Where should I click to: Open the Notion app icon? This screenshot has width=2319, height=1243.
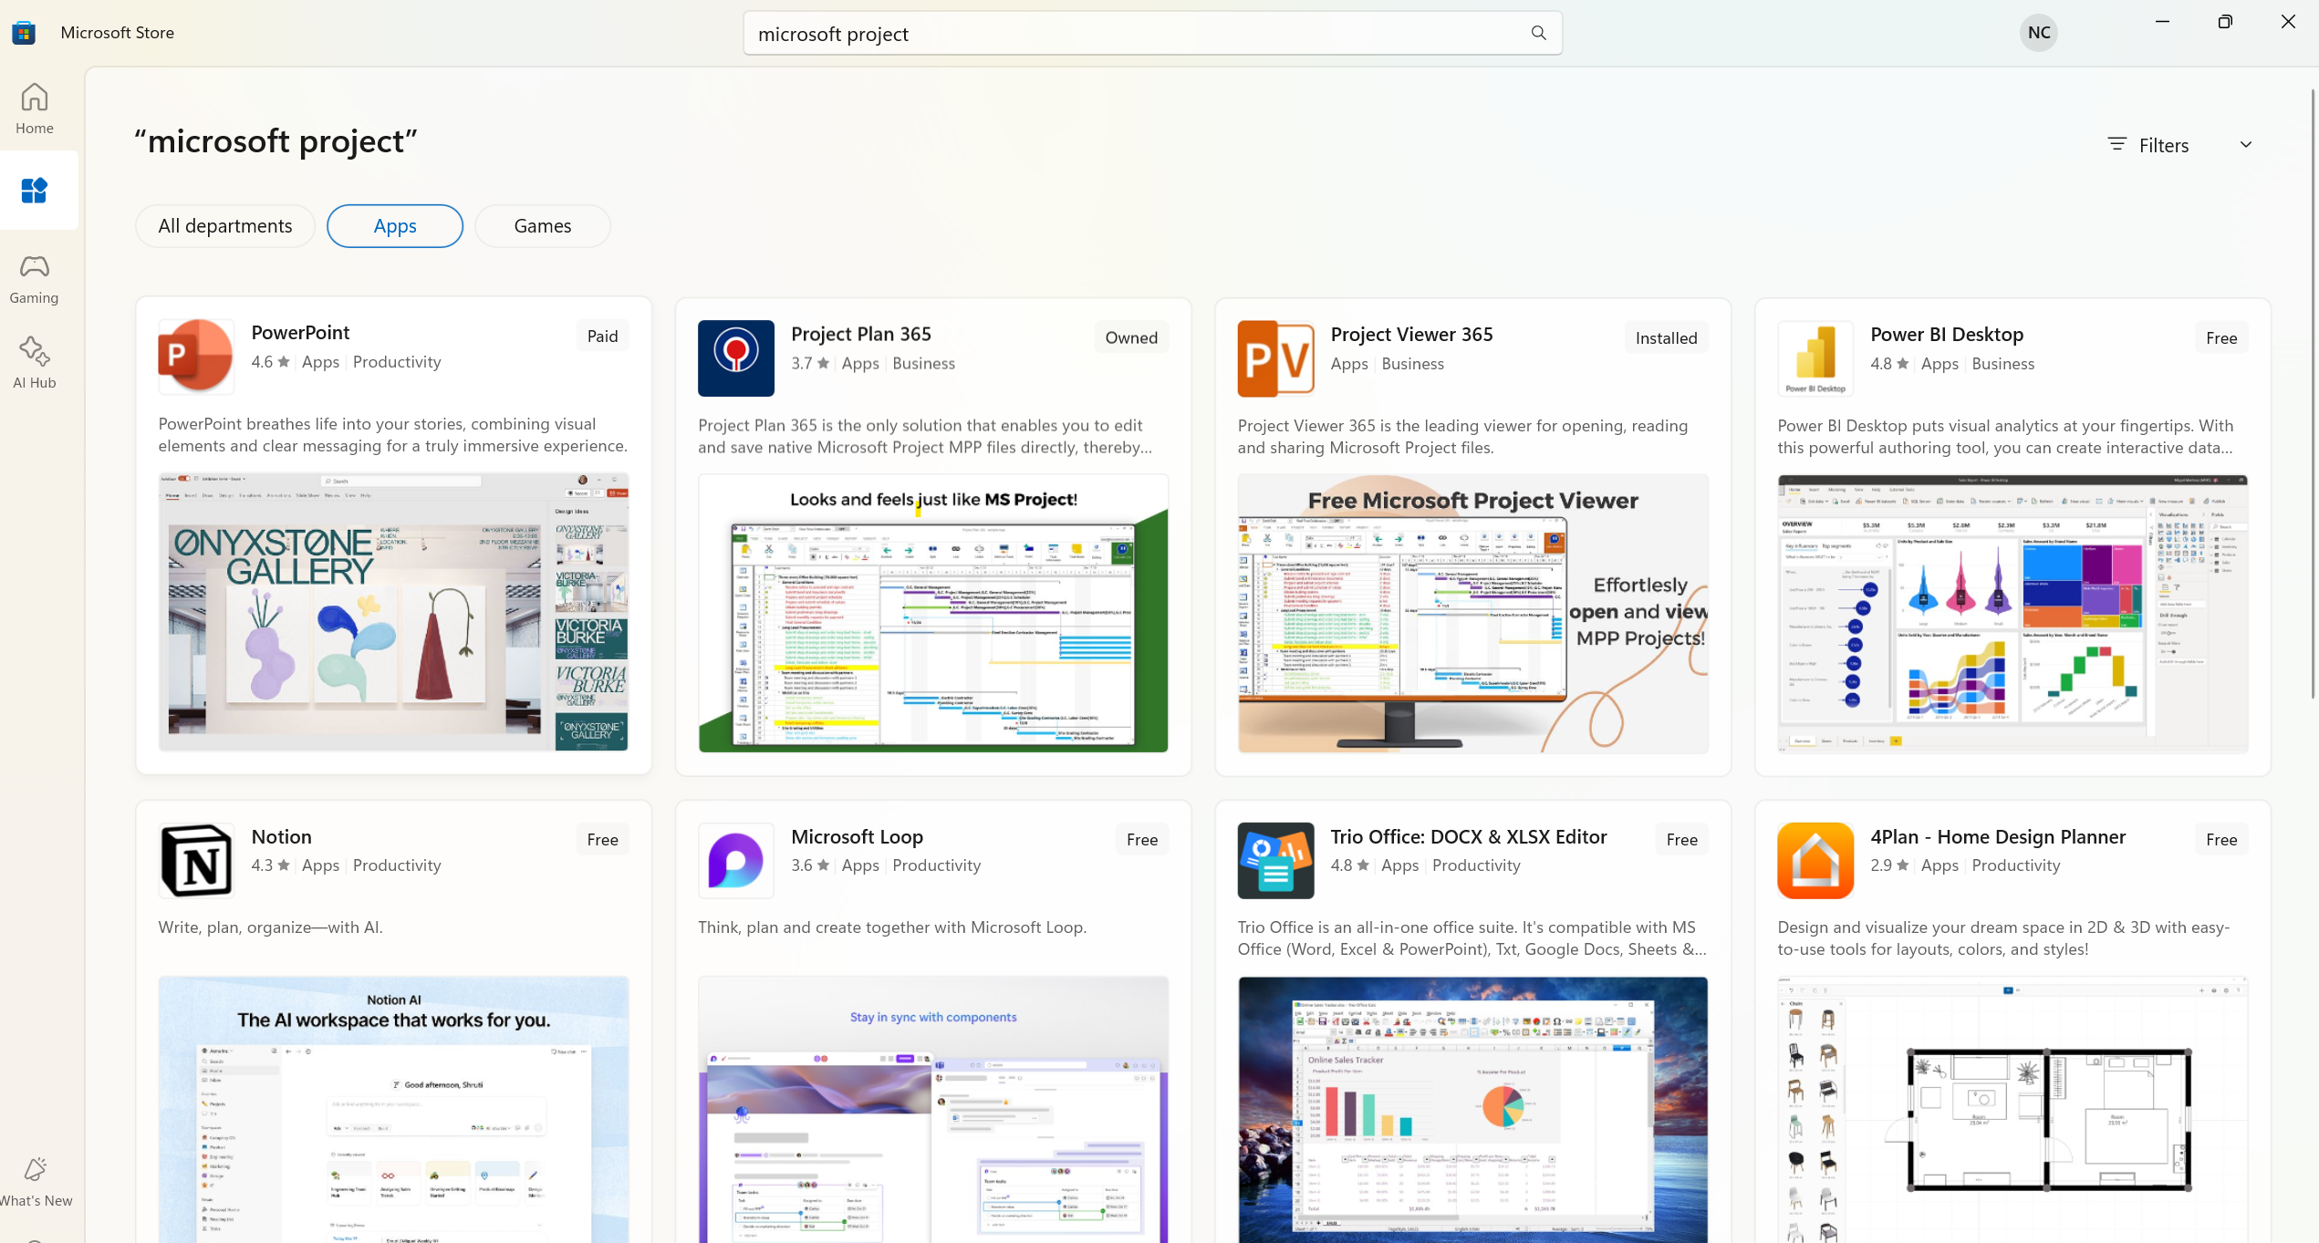coord(196,861)
